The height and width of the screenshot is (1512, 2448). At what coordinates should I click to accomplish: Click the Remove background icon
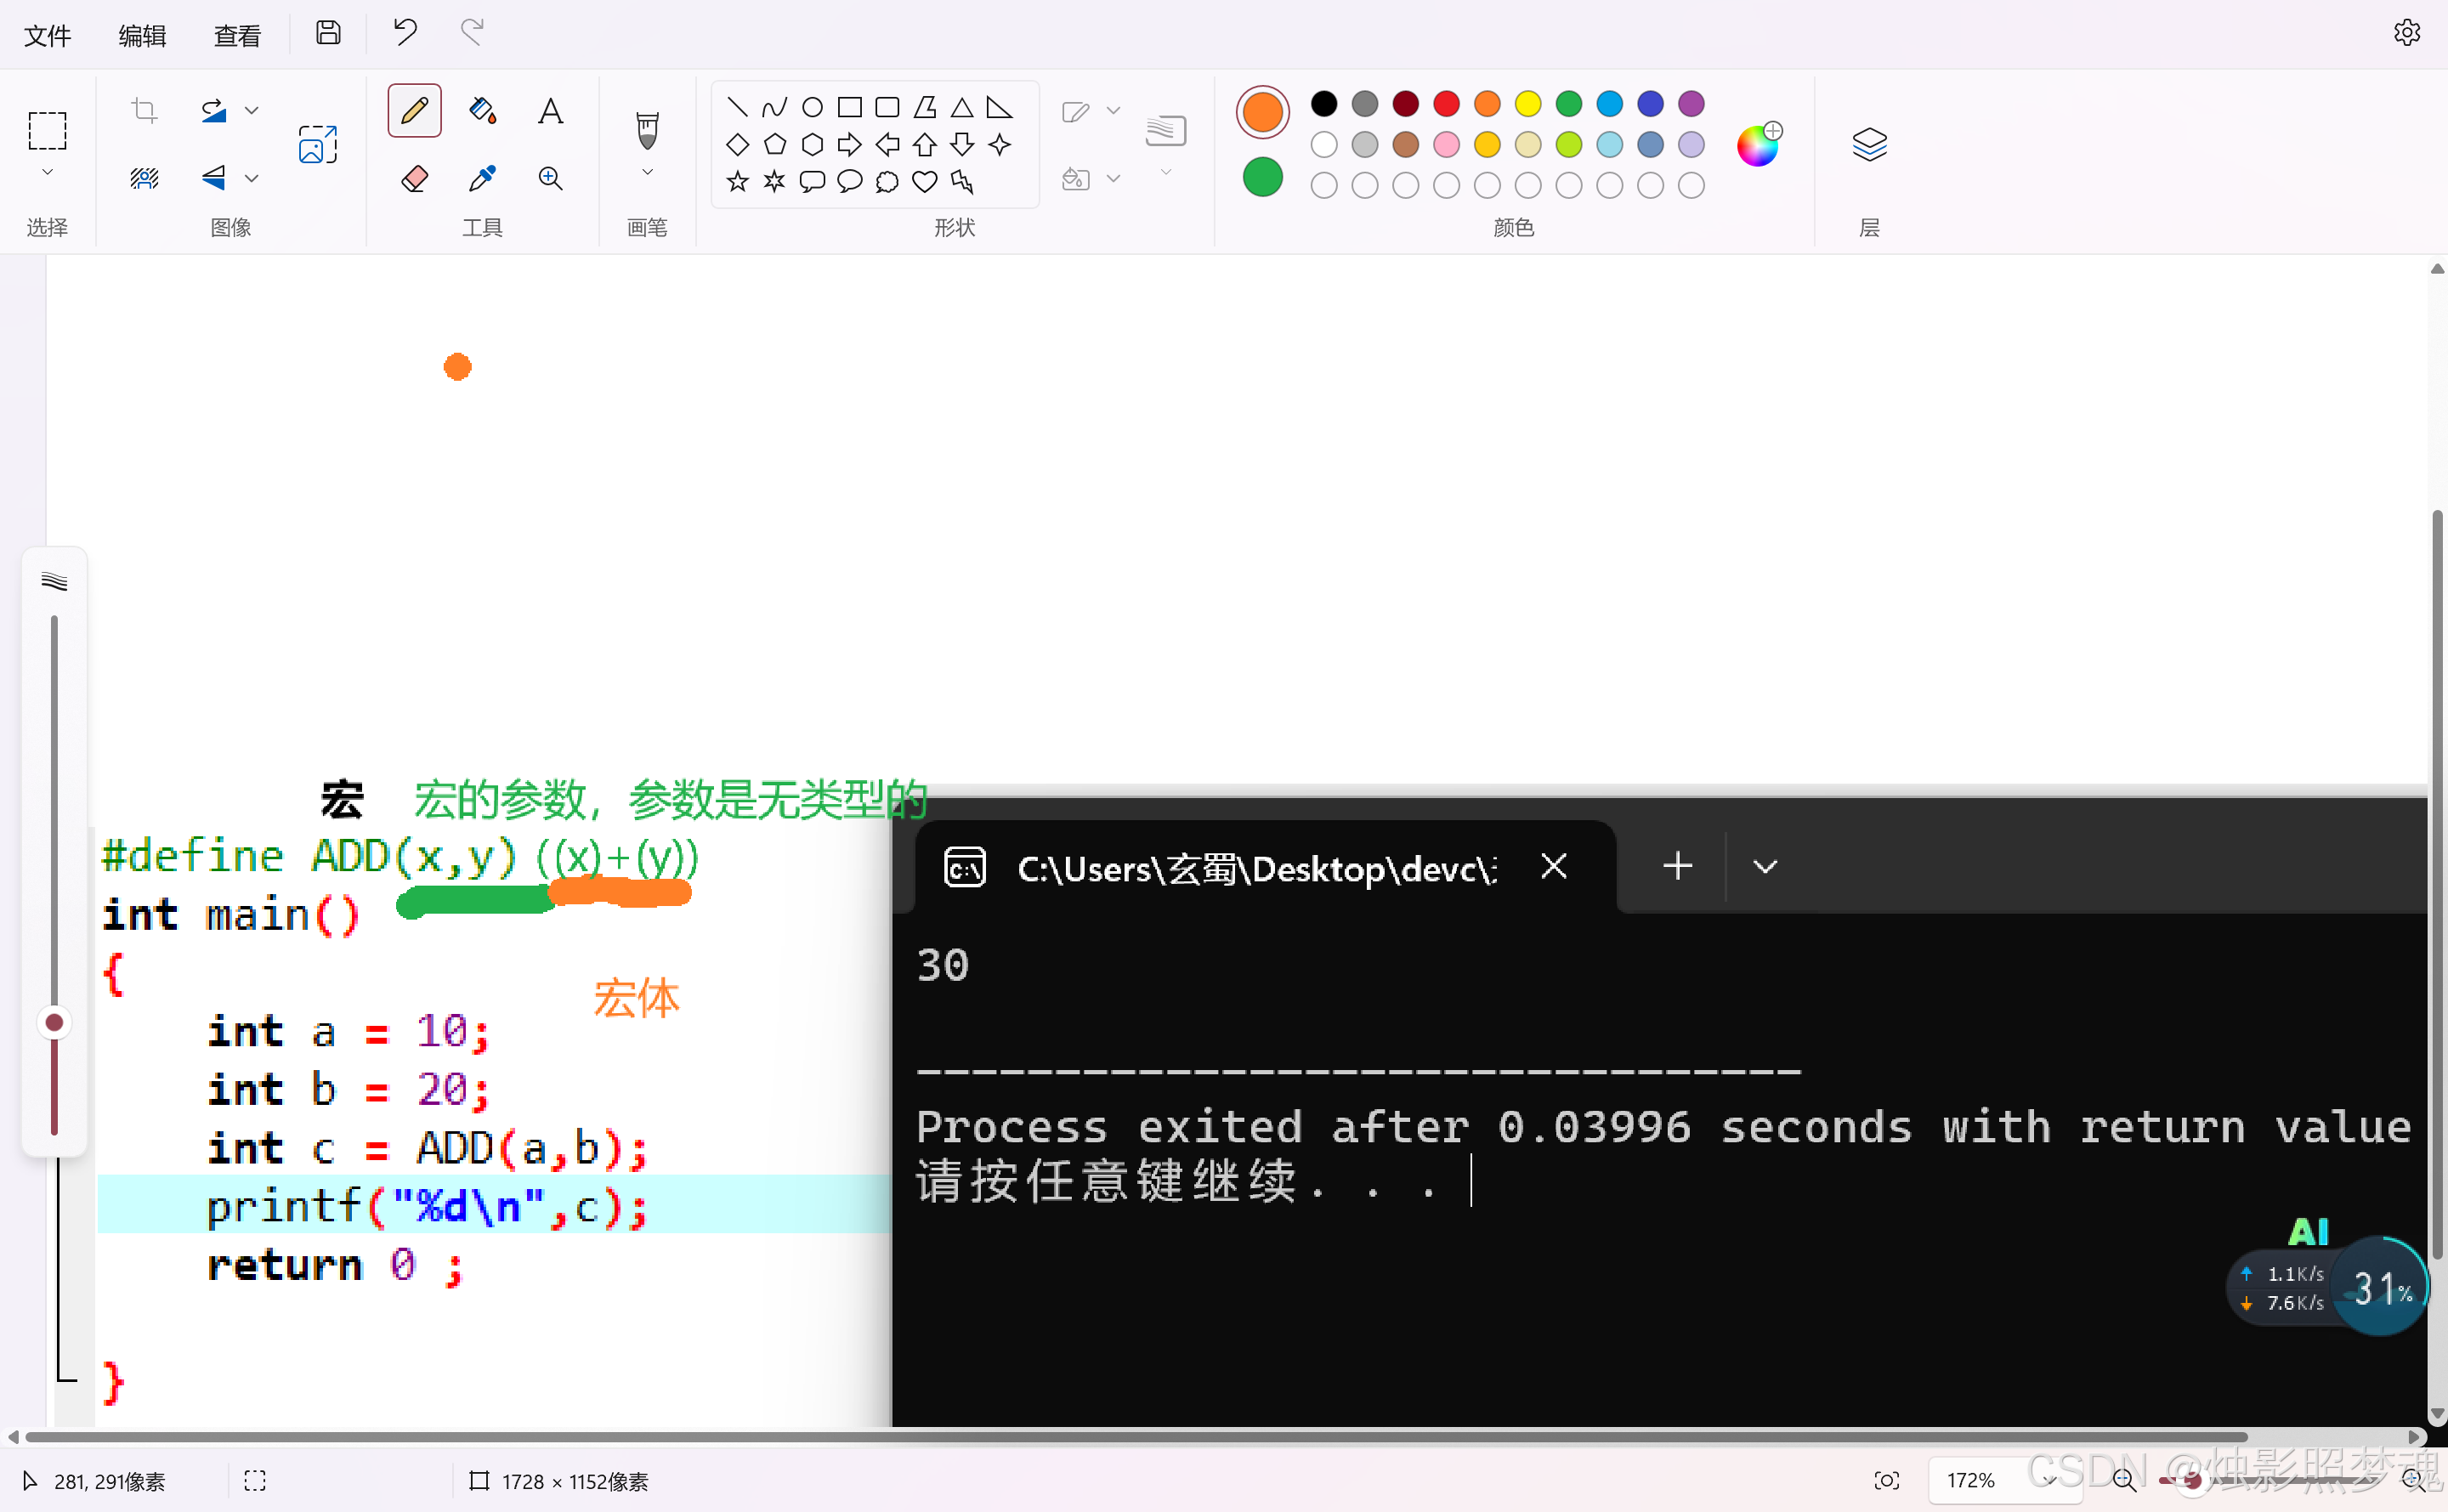click(x=144, y=178)
